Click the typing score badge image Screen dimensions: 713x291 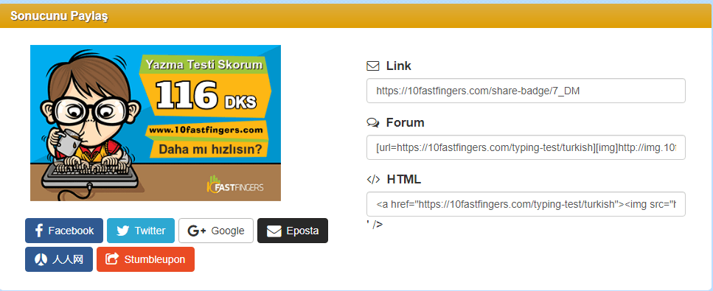[x=156, y=123]
